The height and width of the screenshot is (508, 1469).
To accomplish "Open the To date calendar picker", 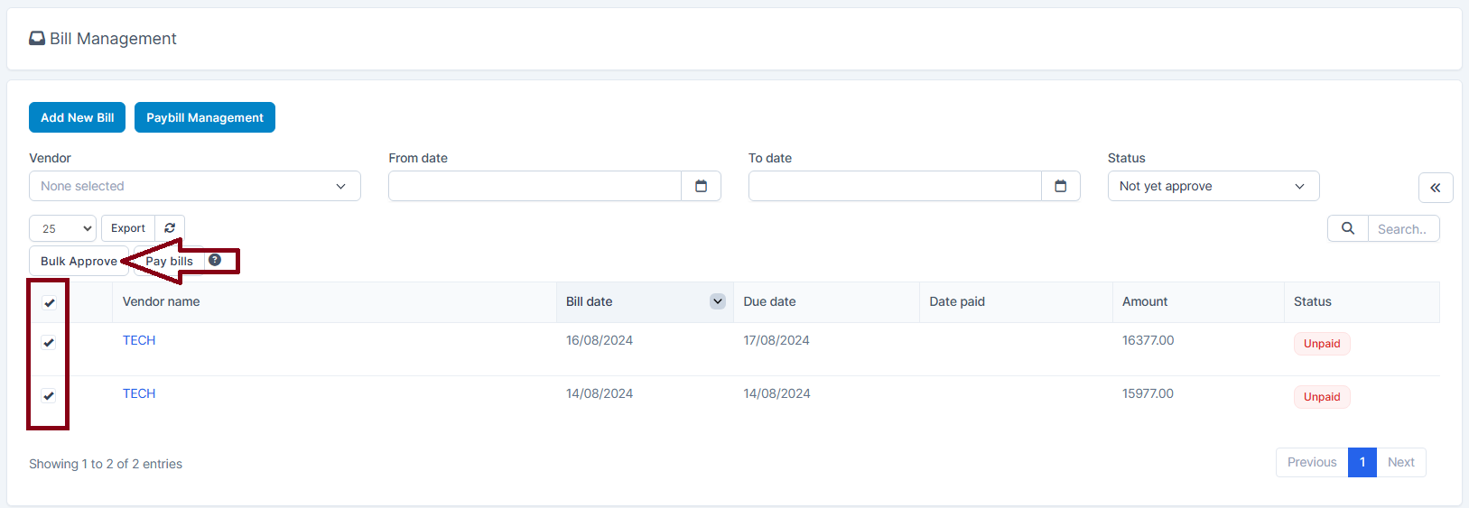I will coord(1060,186).
